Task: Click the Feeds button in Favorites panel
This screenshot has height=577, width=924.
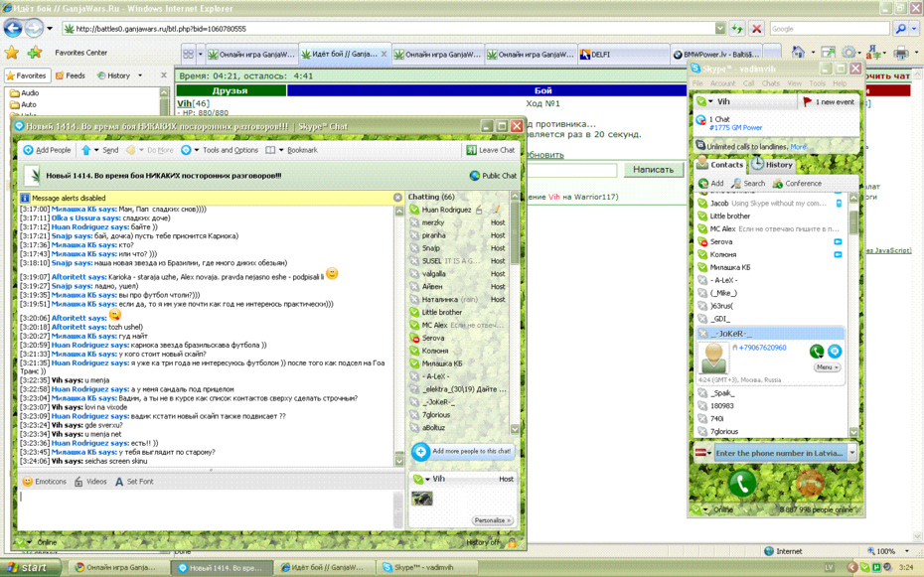Action: [71, 75]
